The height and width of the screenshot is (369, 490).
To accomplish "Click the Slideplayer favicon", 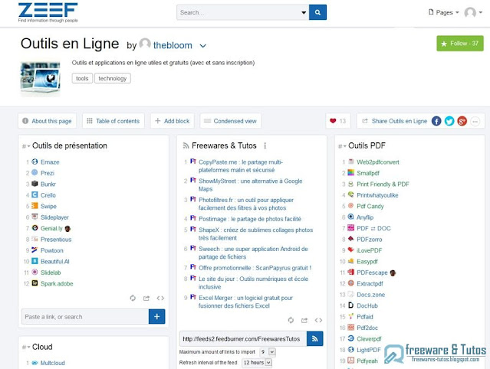I will 35,217.
